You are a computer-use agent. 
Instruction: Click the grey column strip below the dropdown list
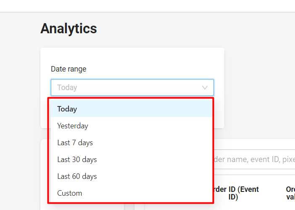coord(129,207)
